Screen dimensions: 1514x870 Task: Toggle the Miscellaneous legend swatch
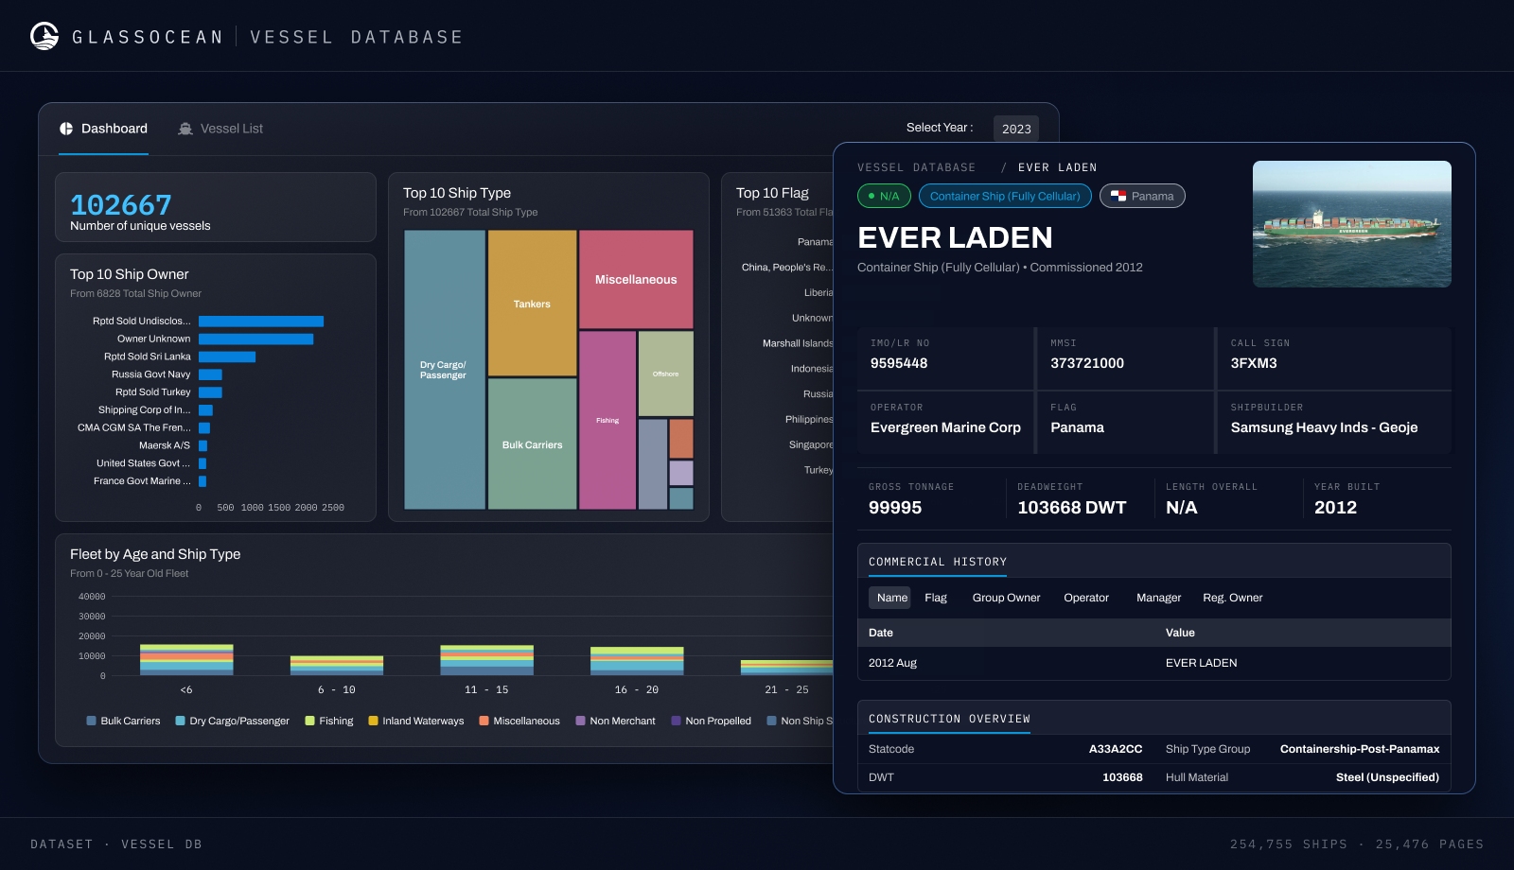(484, 721)
